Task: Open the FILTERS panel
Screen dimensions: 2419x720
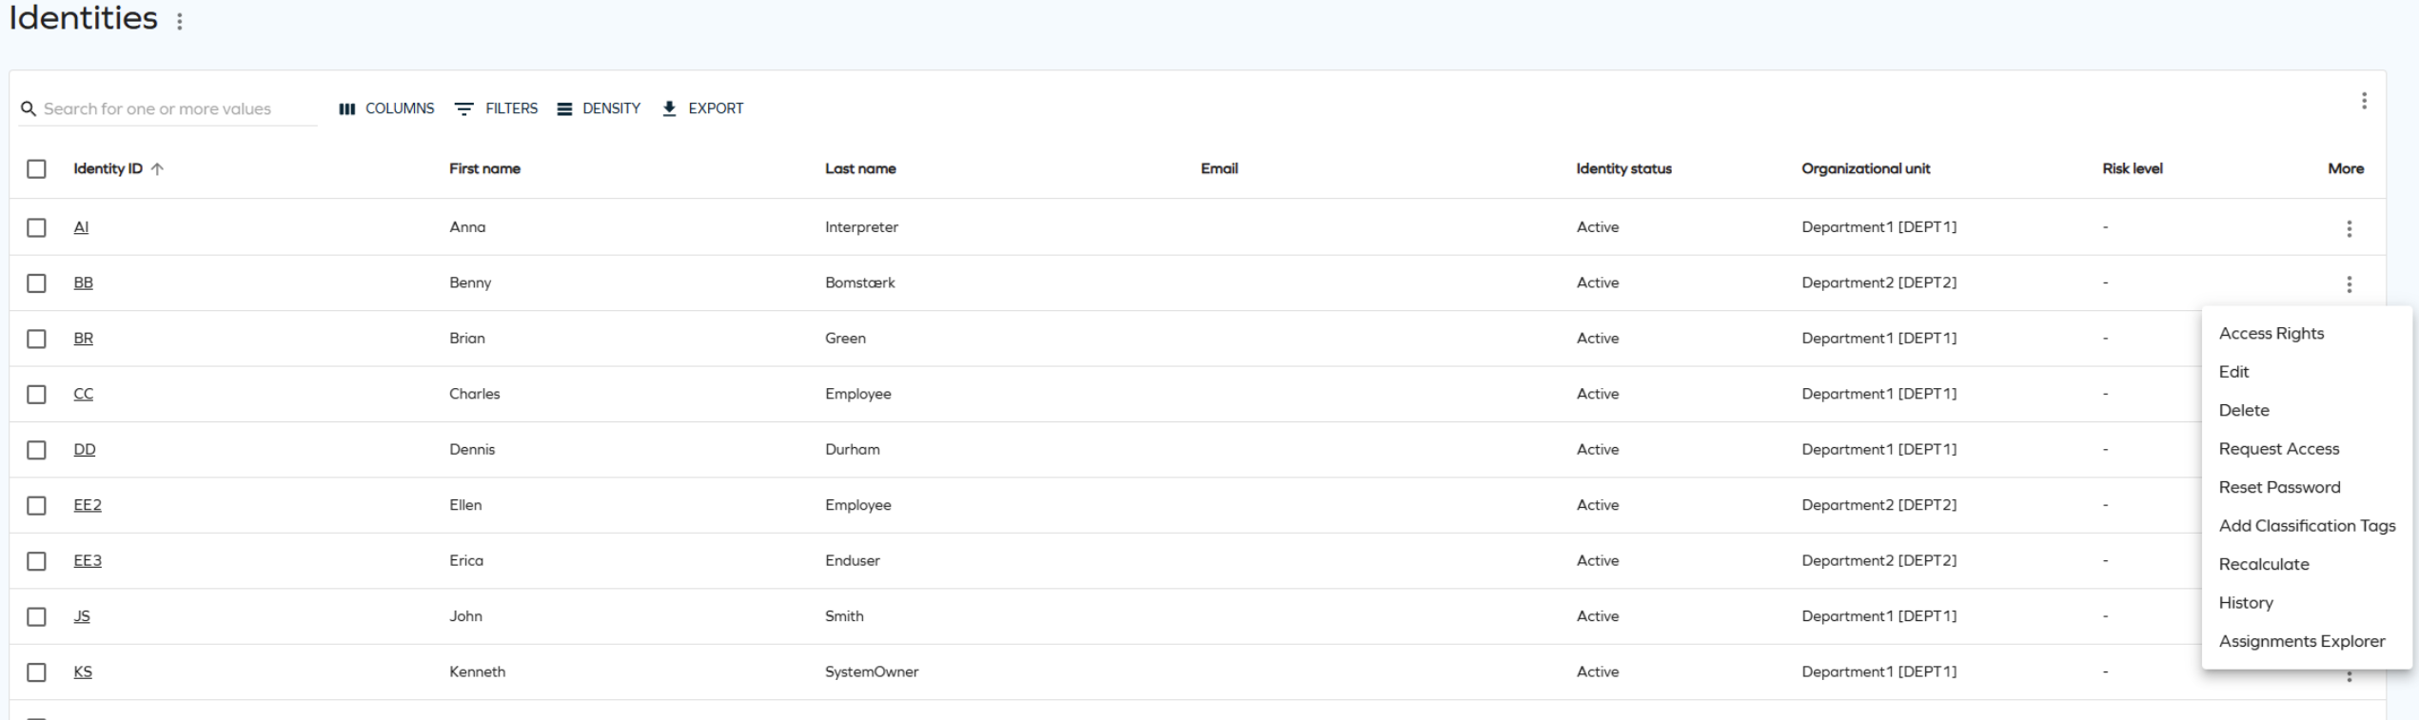Action: tap(496, 108)
